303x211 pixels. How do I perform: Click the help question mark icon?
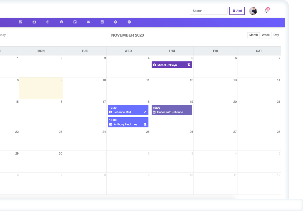click(129, 22)
